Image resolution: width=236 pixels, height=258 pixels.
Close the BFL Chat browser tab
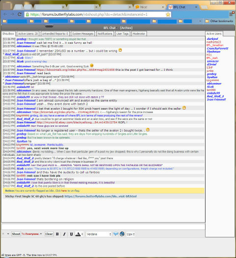coord(196,7)
